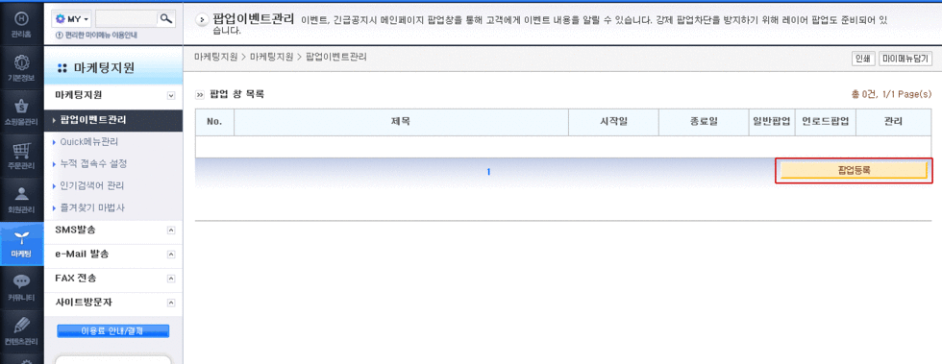The image size is (942, 364).
Task: Expand the SMS발송 section
Action: tap(171, 231)
